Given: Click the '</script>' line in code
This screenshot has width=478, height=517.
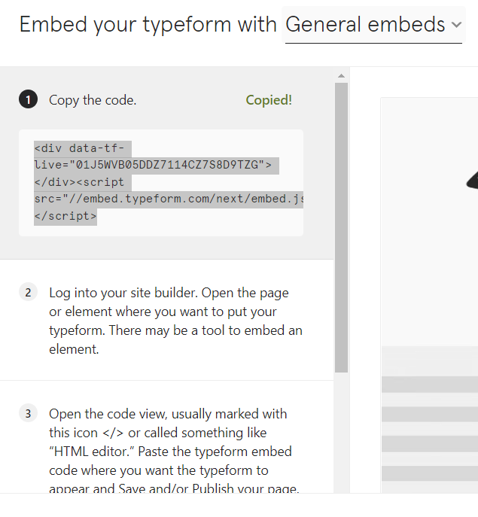Looking at the screenshot, I should (x=65, y=216).
